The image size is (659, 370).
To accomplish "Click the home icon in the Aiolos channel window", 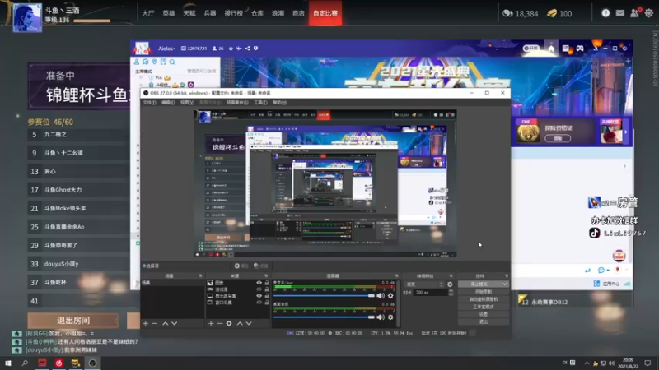I will click(x=551, y=49).
